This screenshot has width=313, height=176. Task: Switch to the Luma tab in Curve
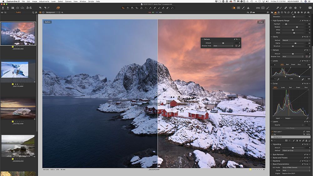283,88
